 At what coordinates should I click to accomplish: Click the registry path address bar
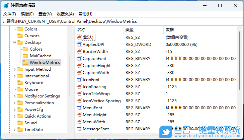pyautogui.click(x=122, y=21)
